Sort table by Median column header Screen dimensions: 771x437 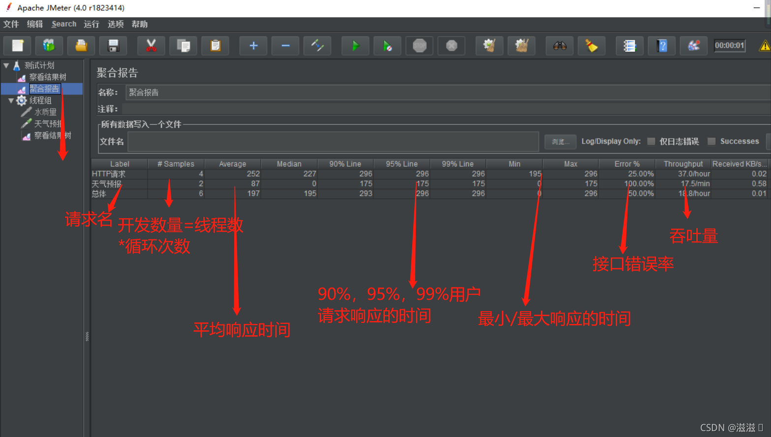pyautogui.click(x=289, y=164)
